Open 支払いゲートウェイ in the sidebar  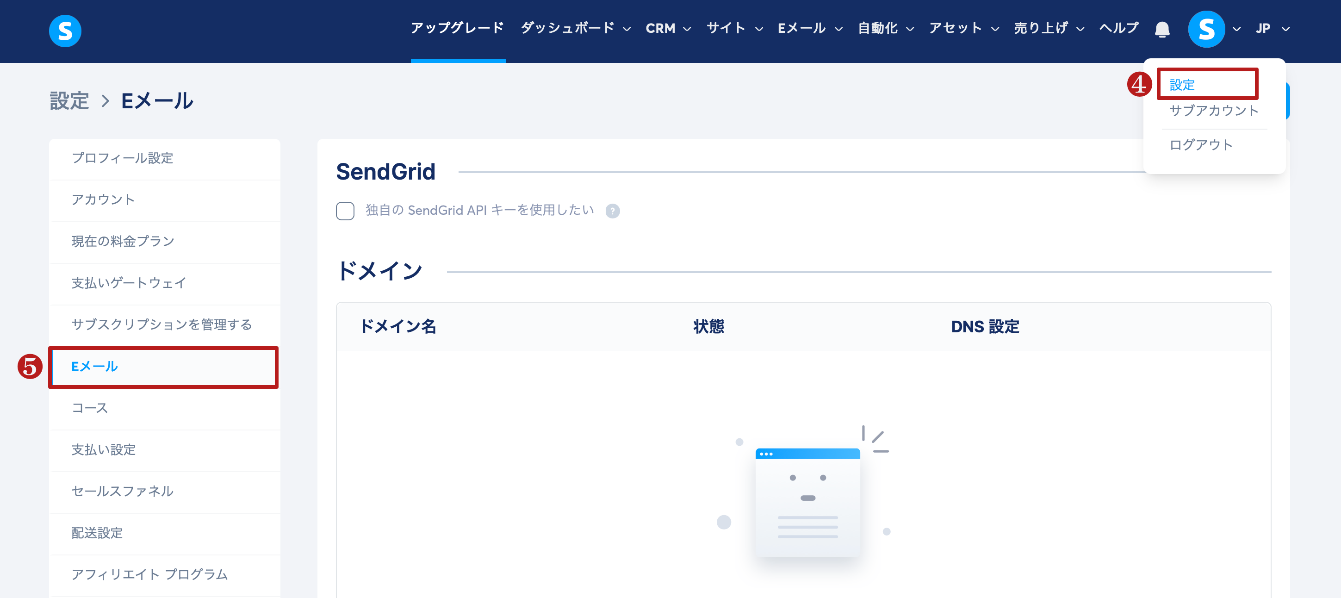coord(129,283)
